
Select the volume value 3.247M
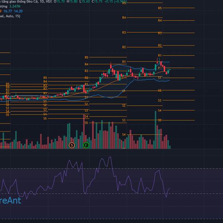15,6
